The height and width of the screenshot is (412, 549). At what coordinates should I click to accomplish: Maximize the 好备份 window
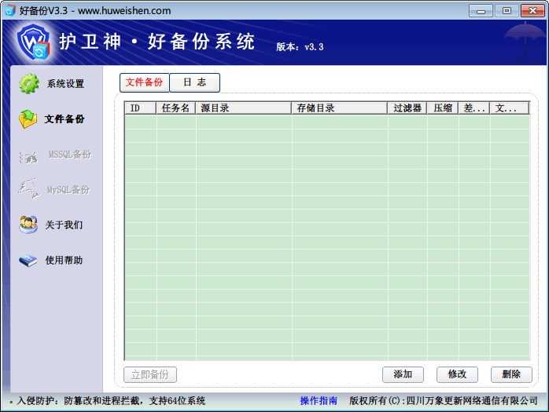[507, 11]
